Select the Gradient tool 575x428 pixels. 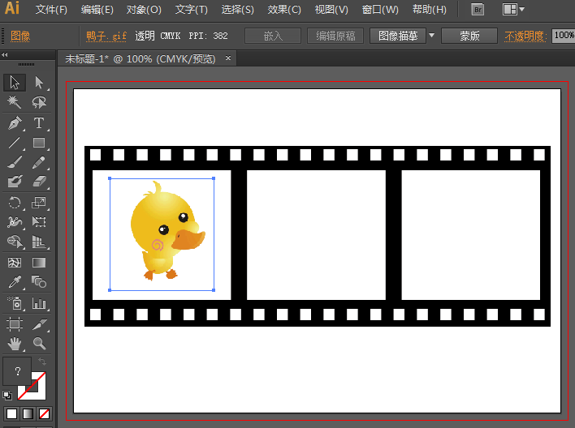[39, 263]
